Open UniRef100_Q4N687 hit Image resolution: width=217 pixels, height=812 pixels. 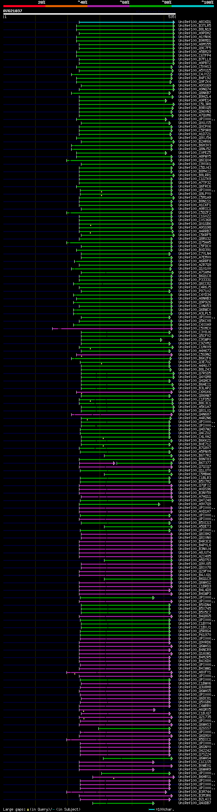[195, 414]
